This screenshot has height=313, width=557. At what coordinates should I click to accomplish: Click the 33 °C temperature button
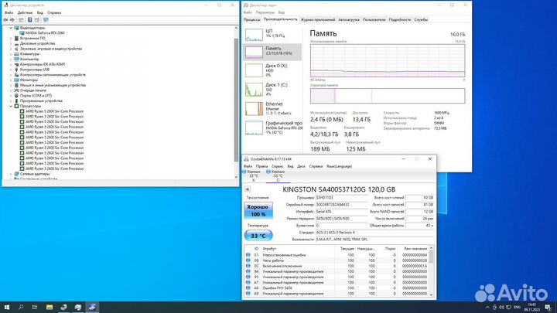click(x=258, y=236)
